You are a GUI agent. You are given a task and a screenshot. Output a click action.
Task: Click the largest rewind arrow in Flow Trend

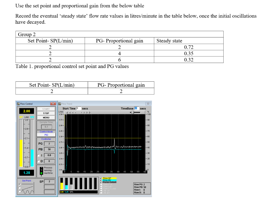[x=67, y=113]
